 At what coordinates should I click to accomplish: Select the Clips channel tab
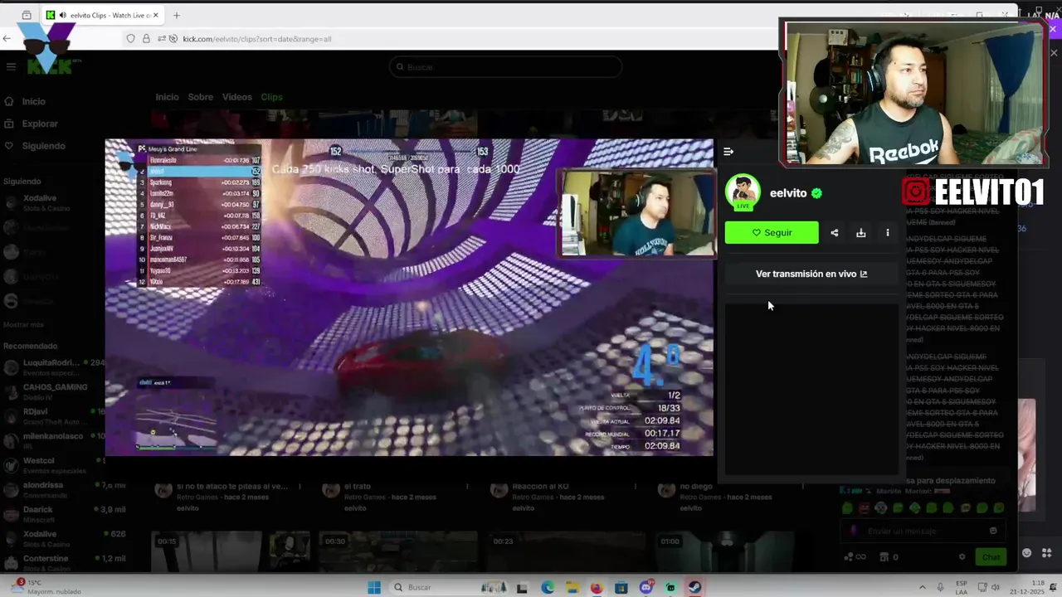tap(271, 97)
